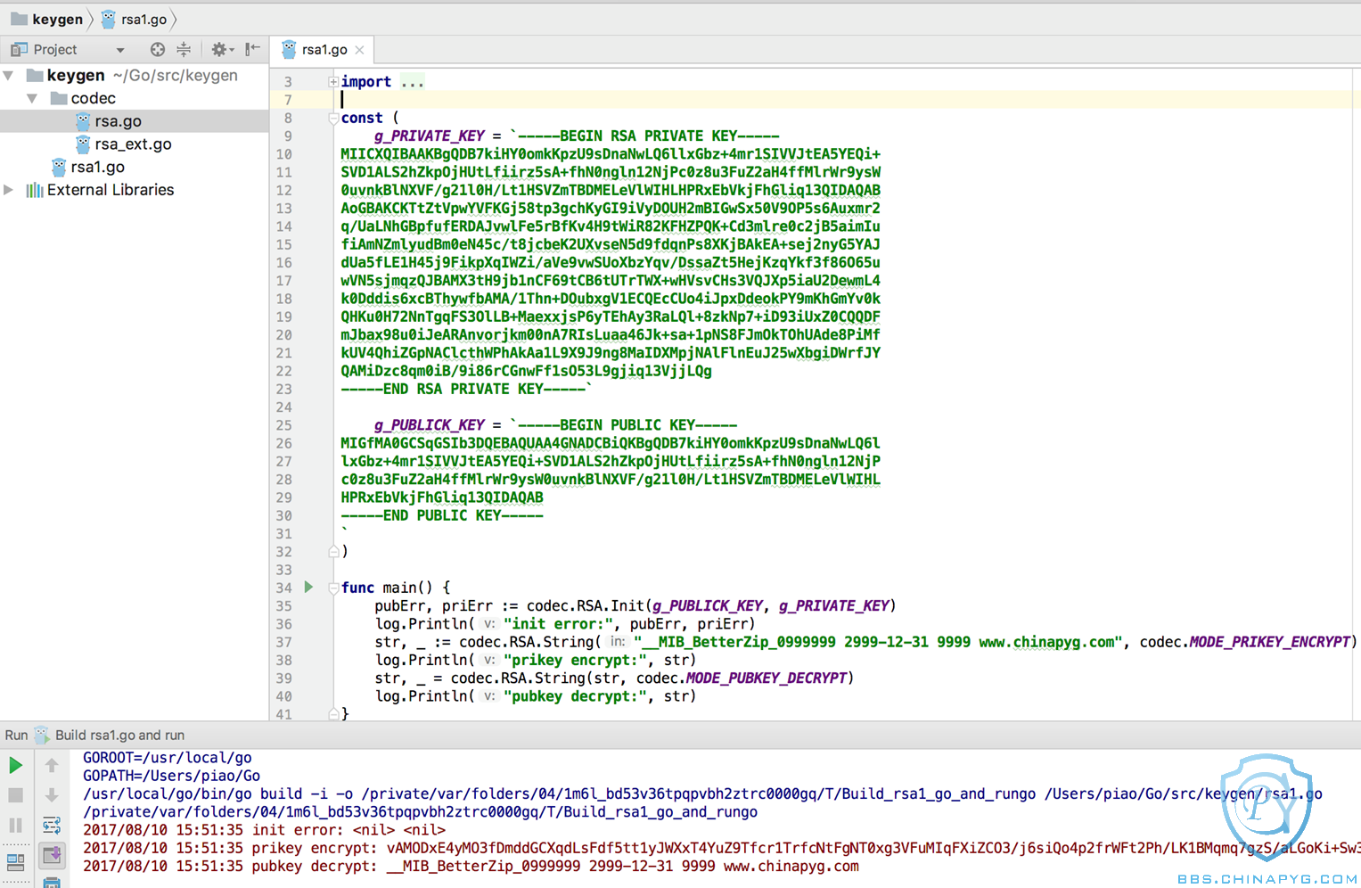Collapse the const block fold marker
This screenshot has height=888, width=1361.
coord(333,118)
